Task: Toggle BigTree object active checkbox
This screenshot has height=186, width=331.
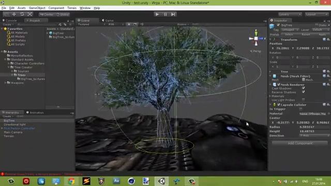Action: tap(278, 25)
